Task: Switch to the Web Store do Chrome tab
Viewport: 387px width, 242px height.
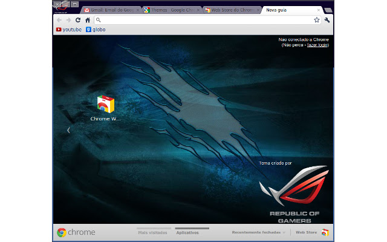Action: pos(232,10)
